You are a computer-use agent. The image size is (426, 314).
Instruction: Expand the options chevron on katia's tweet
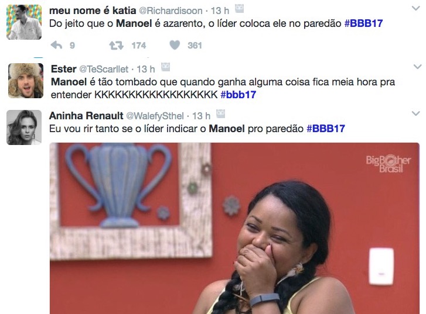coord(416,8)
